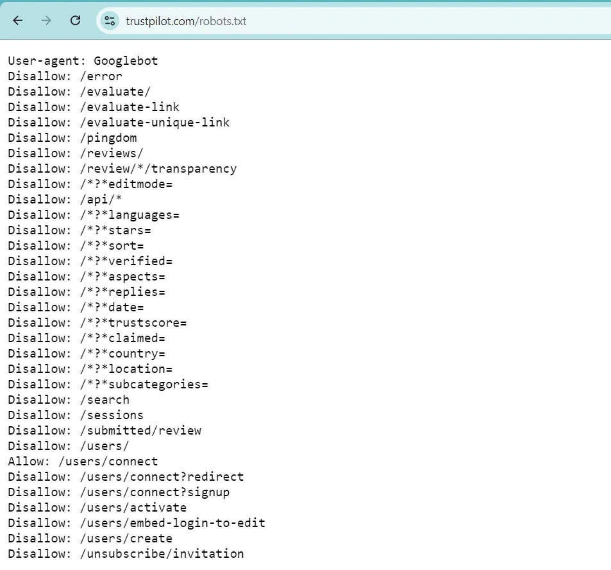Click the '/*?*subcategories=' rule

pyautogui.click(x=144, y=384)
